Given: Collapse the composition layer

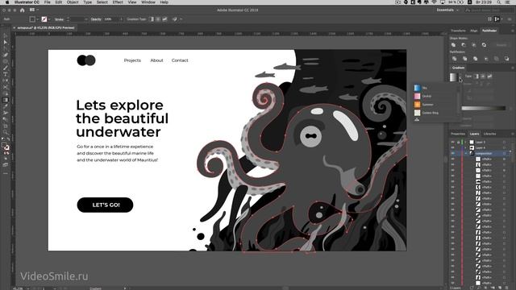Looking at the screenshot, I should 466,153.
